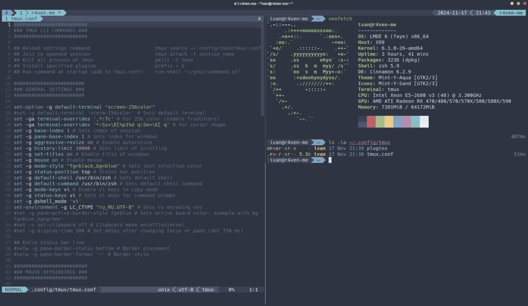Click the 2024-11-17 date in the status bar
The image size is (528, 306).
(452, 13)
